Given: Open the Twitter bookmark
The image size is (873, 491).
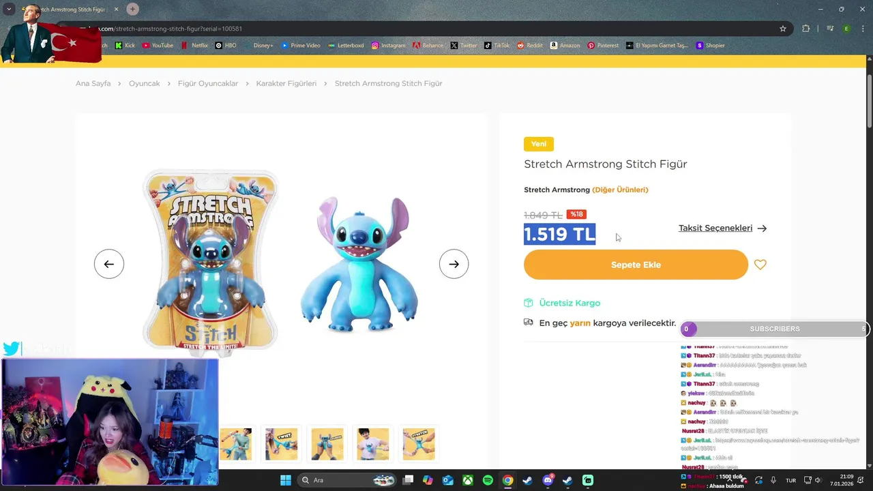Looking at the screenshot, I should [464, 46].
